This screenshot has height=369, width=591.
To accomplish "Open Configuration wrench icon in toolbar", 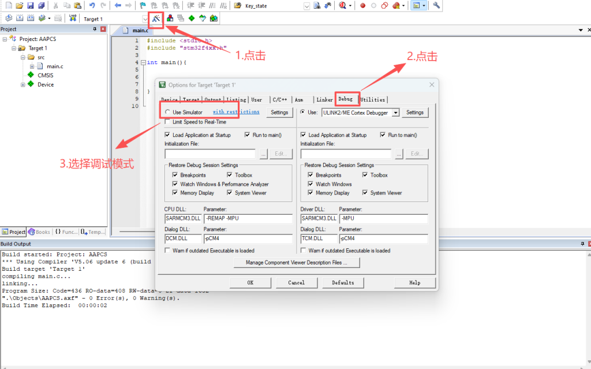I will click(x=436, y=6).
